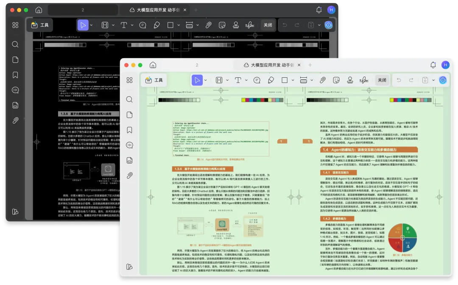
Task: Choose the text tool in front window
Action: 238,80
